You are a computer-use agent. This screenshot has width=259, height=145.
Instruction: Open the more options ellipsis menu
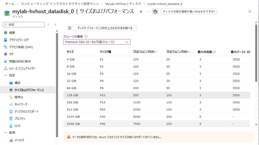coord(148,12)
